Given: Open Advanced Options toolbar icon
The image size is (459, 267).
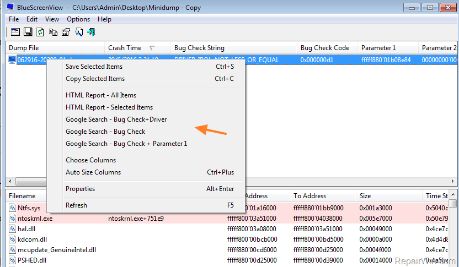Looking at the screenshot, I should click(x=15, y=32).
